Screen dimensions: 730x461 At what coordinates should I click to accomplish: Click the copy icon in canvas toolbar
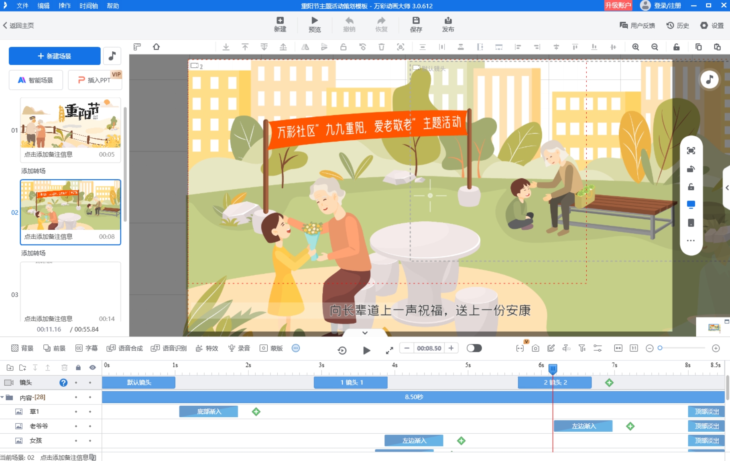pos(698,47)
